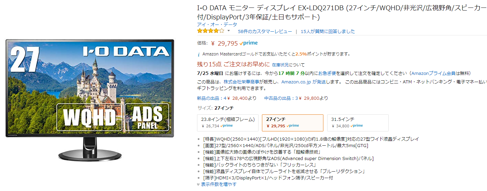The height and width of the screenshot is (191, 487).
Task: Click the 在庫状況 link
Action: [280, 65]
